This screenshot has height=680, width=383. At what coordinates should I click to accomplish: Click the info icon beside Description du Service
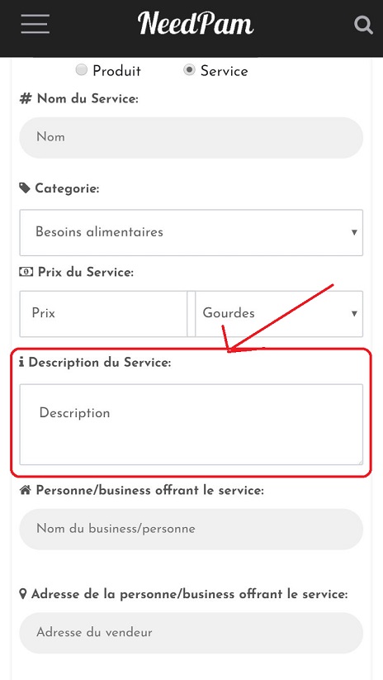(x=21, y=363)
